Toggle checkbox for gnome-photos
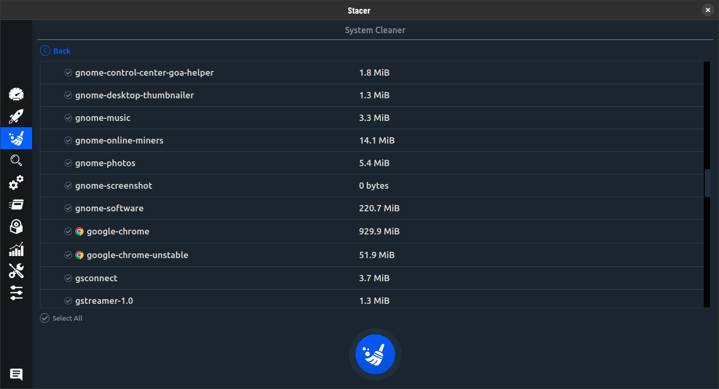The image size is (719, 389). pyautogui.click(x=68, y=163)
